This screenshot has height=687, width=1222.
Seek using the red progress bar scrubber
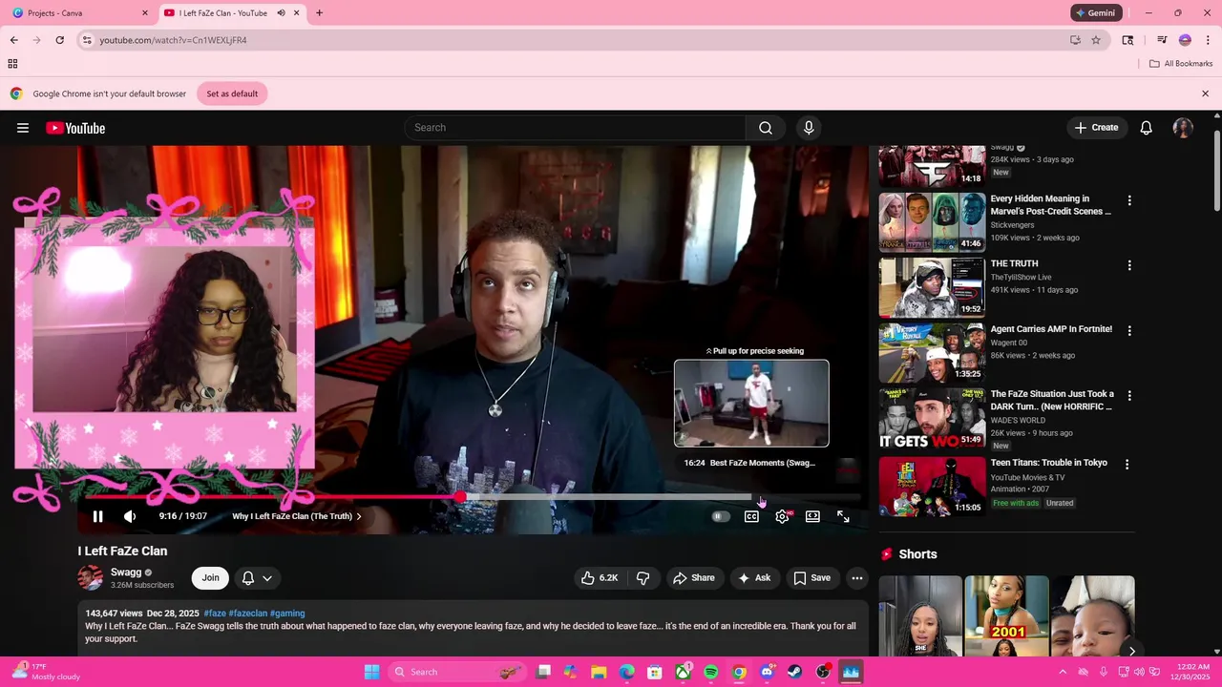461,497
